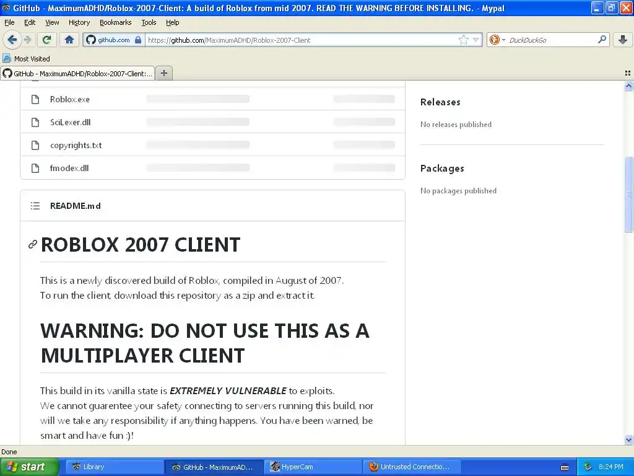
Task: Switch to Untrusted Connection taskbar window
Action: pos(413,467)
